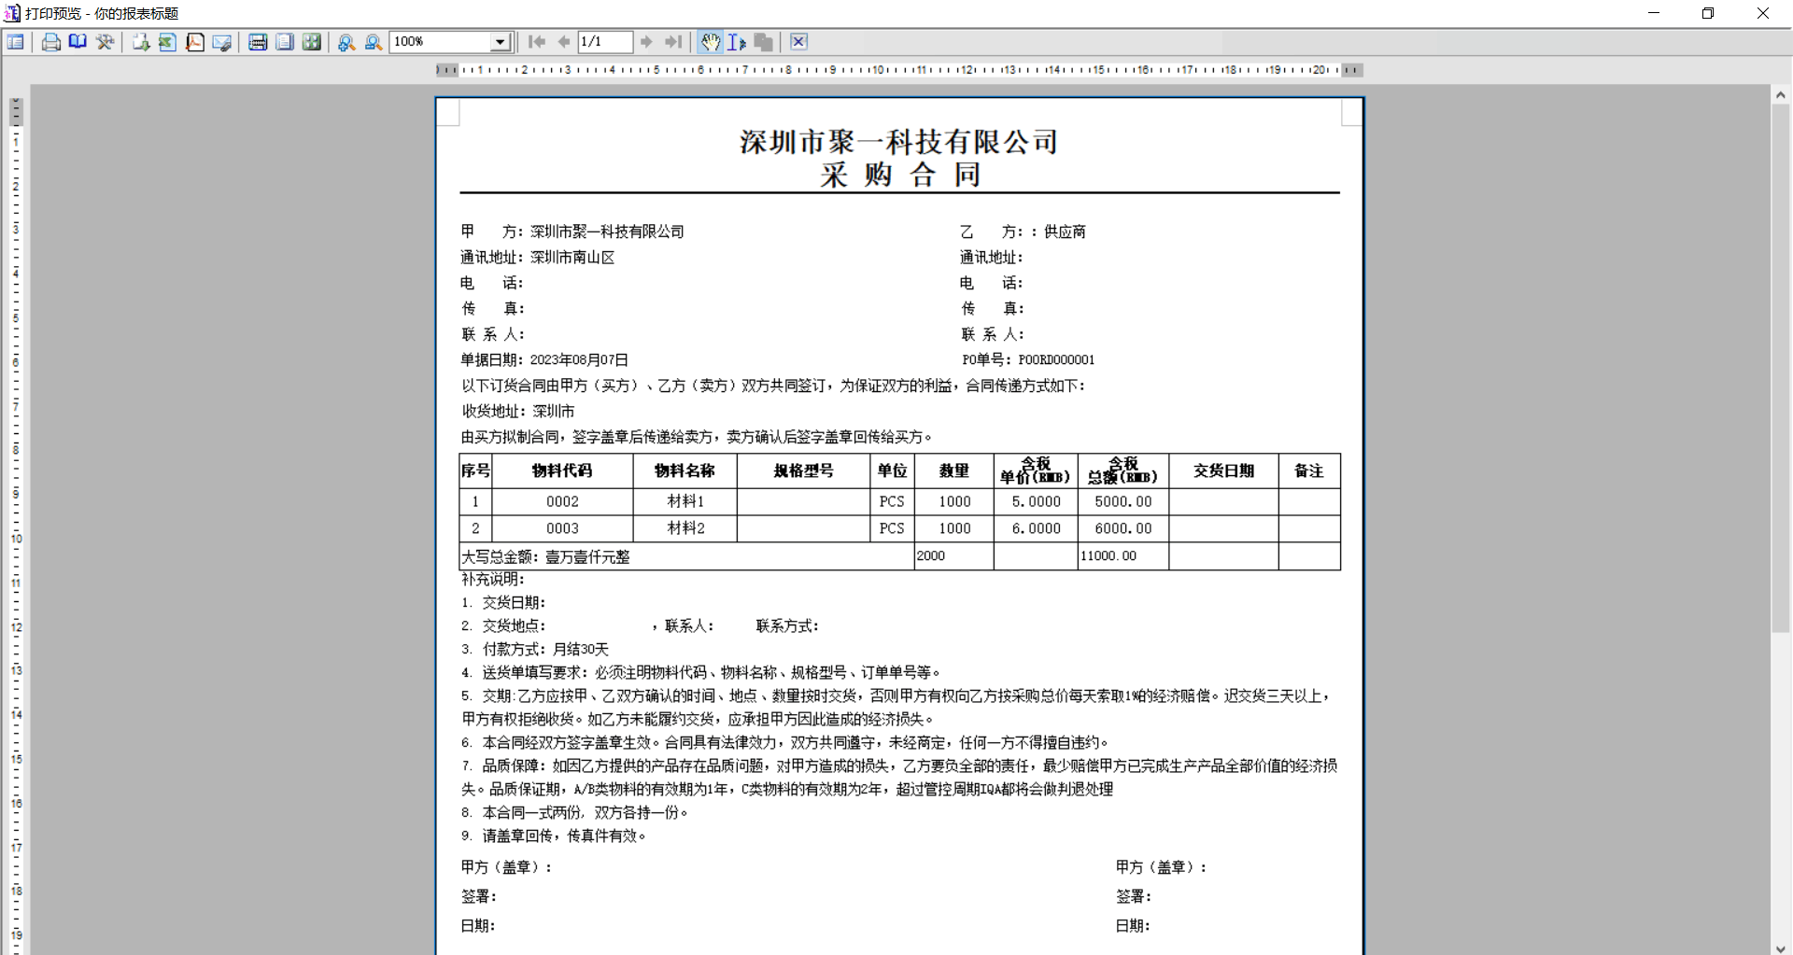Screen dimensions: 1793x955
Task: Activate the text Select tool
Action: pos(737,42)
